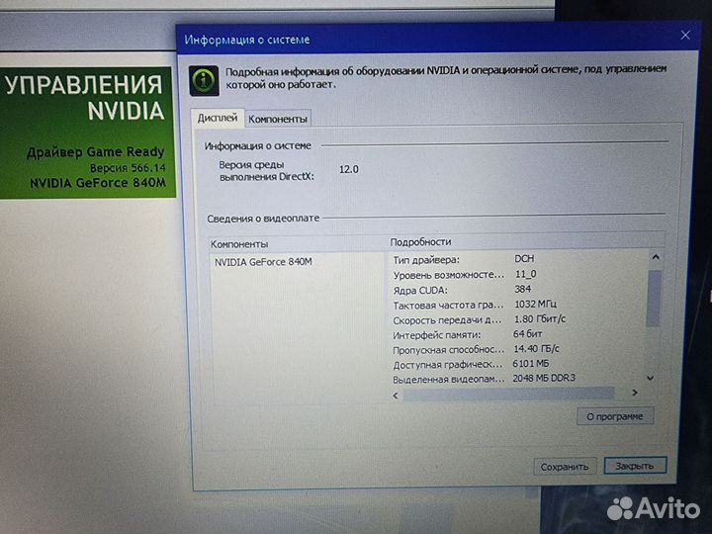Click Драйвер Game Ready text in banner
Image resolution: width=712 pixels, height=534 pixels.
click(x=95, y=151)
